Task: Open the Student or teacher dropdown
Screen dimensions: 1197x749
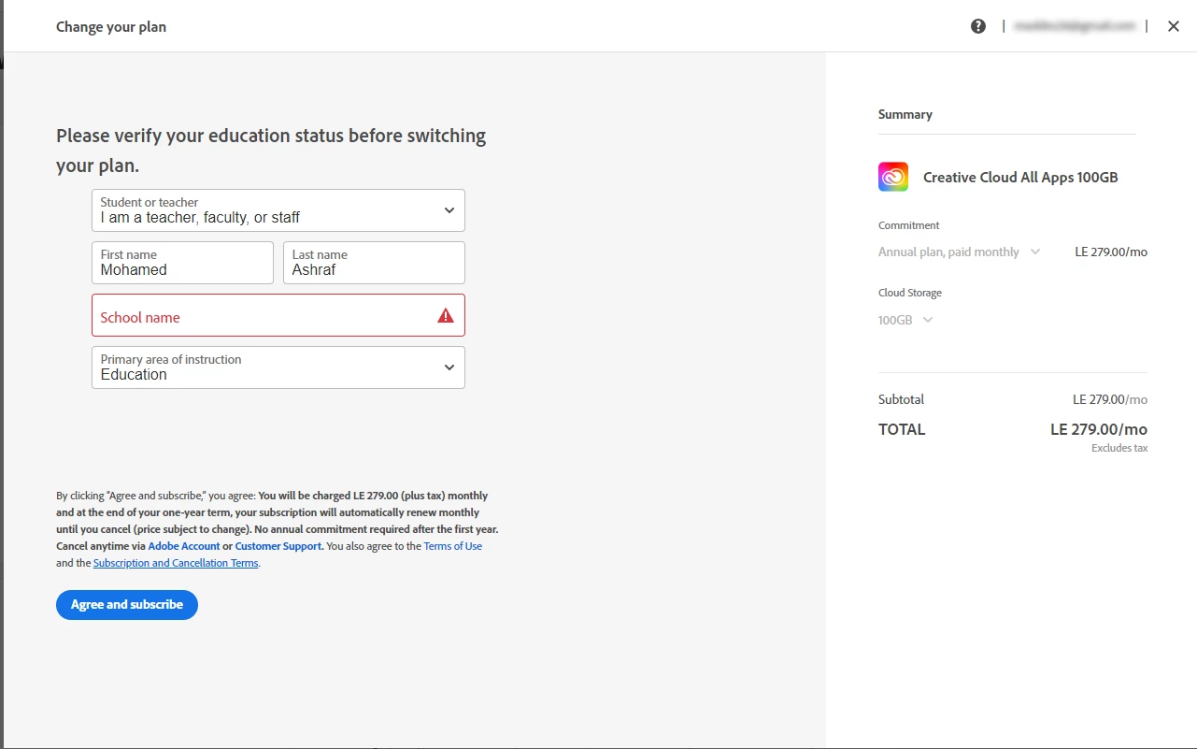Action: [278, 210]
